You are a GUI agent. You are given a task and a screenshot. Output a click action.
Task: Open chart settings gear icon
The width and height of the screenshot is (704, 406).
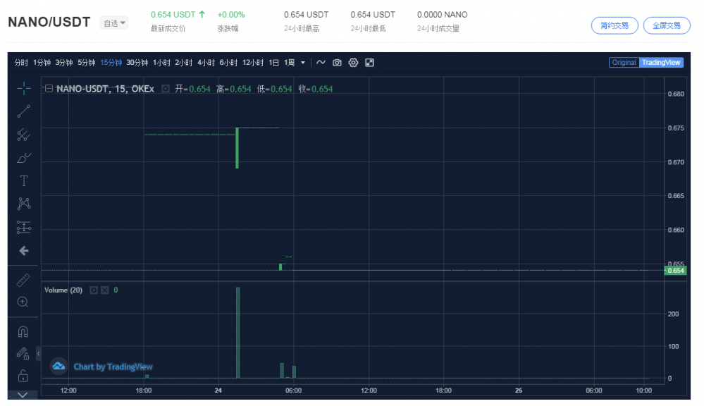(x=353, y=63)
